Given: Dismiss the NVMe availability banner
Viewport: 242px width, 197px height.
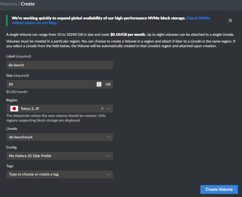Looking at the screenshot, I should tap(230, 20).
